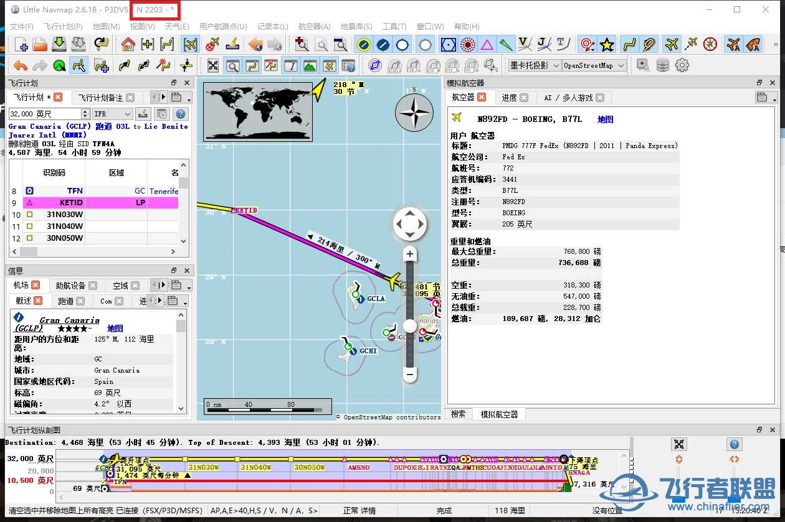Viewport: 785px width, 522px height.
Task: Show Victor airways on map
Action: 525,45
